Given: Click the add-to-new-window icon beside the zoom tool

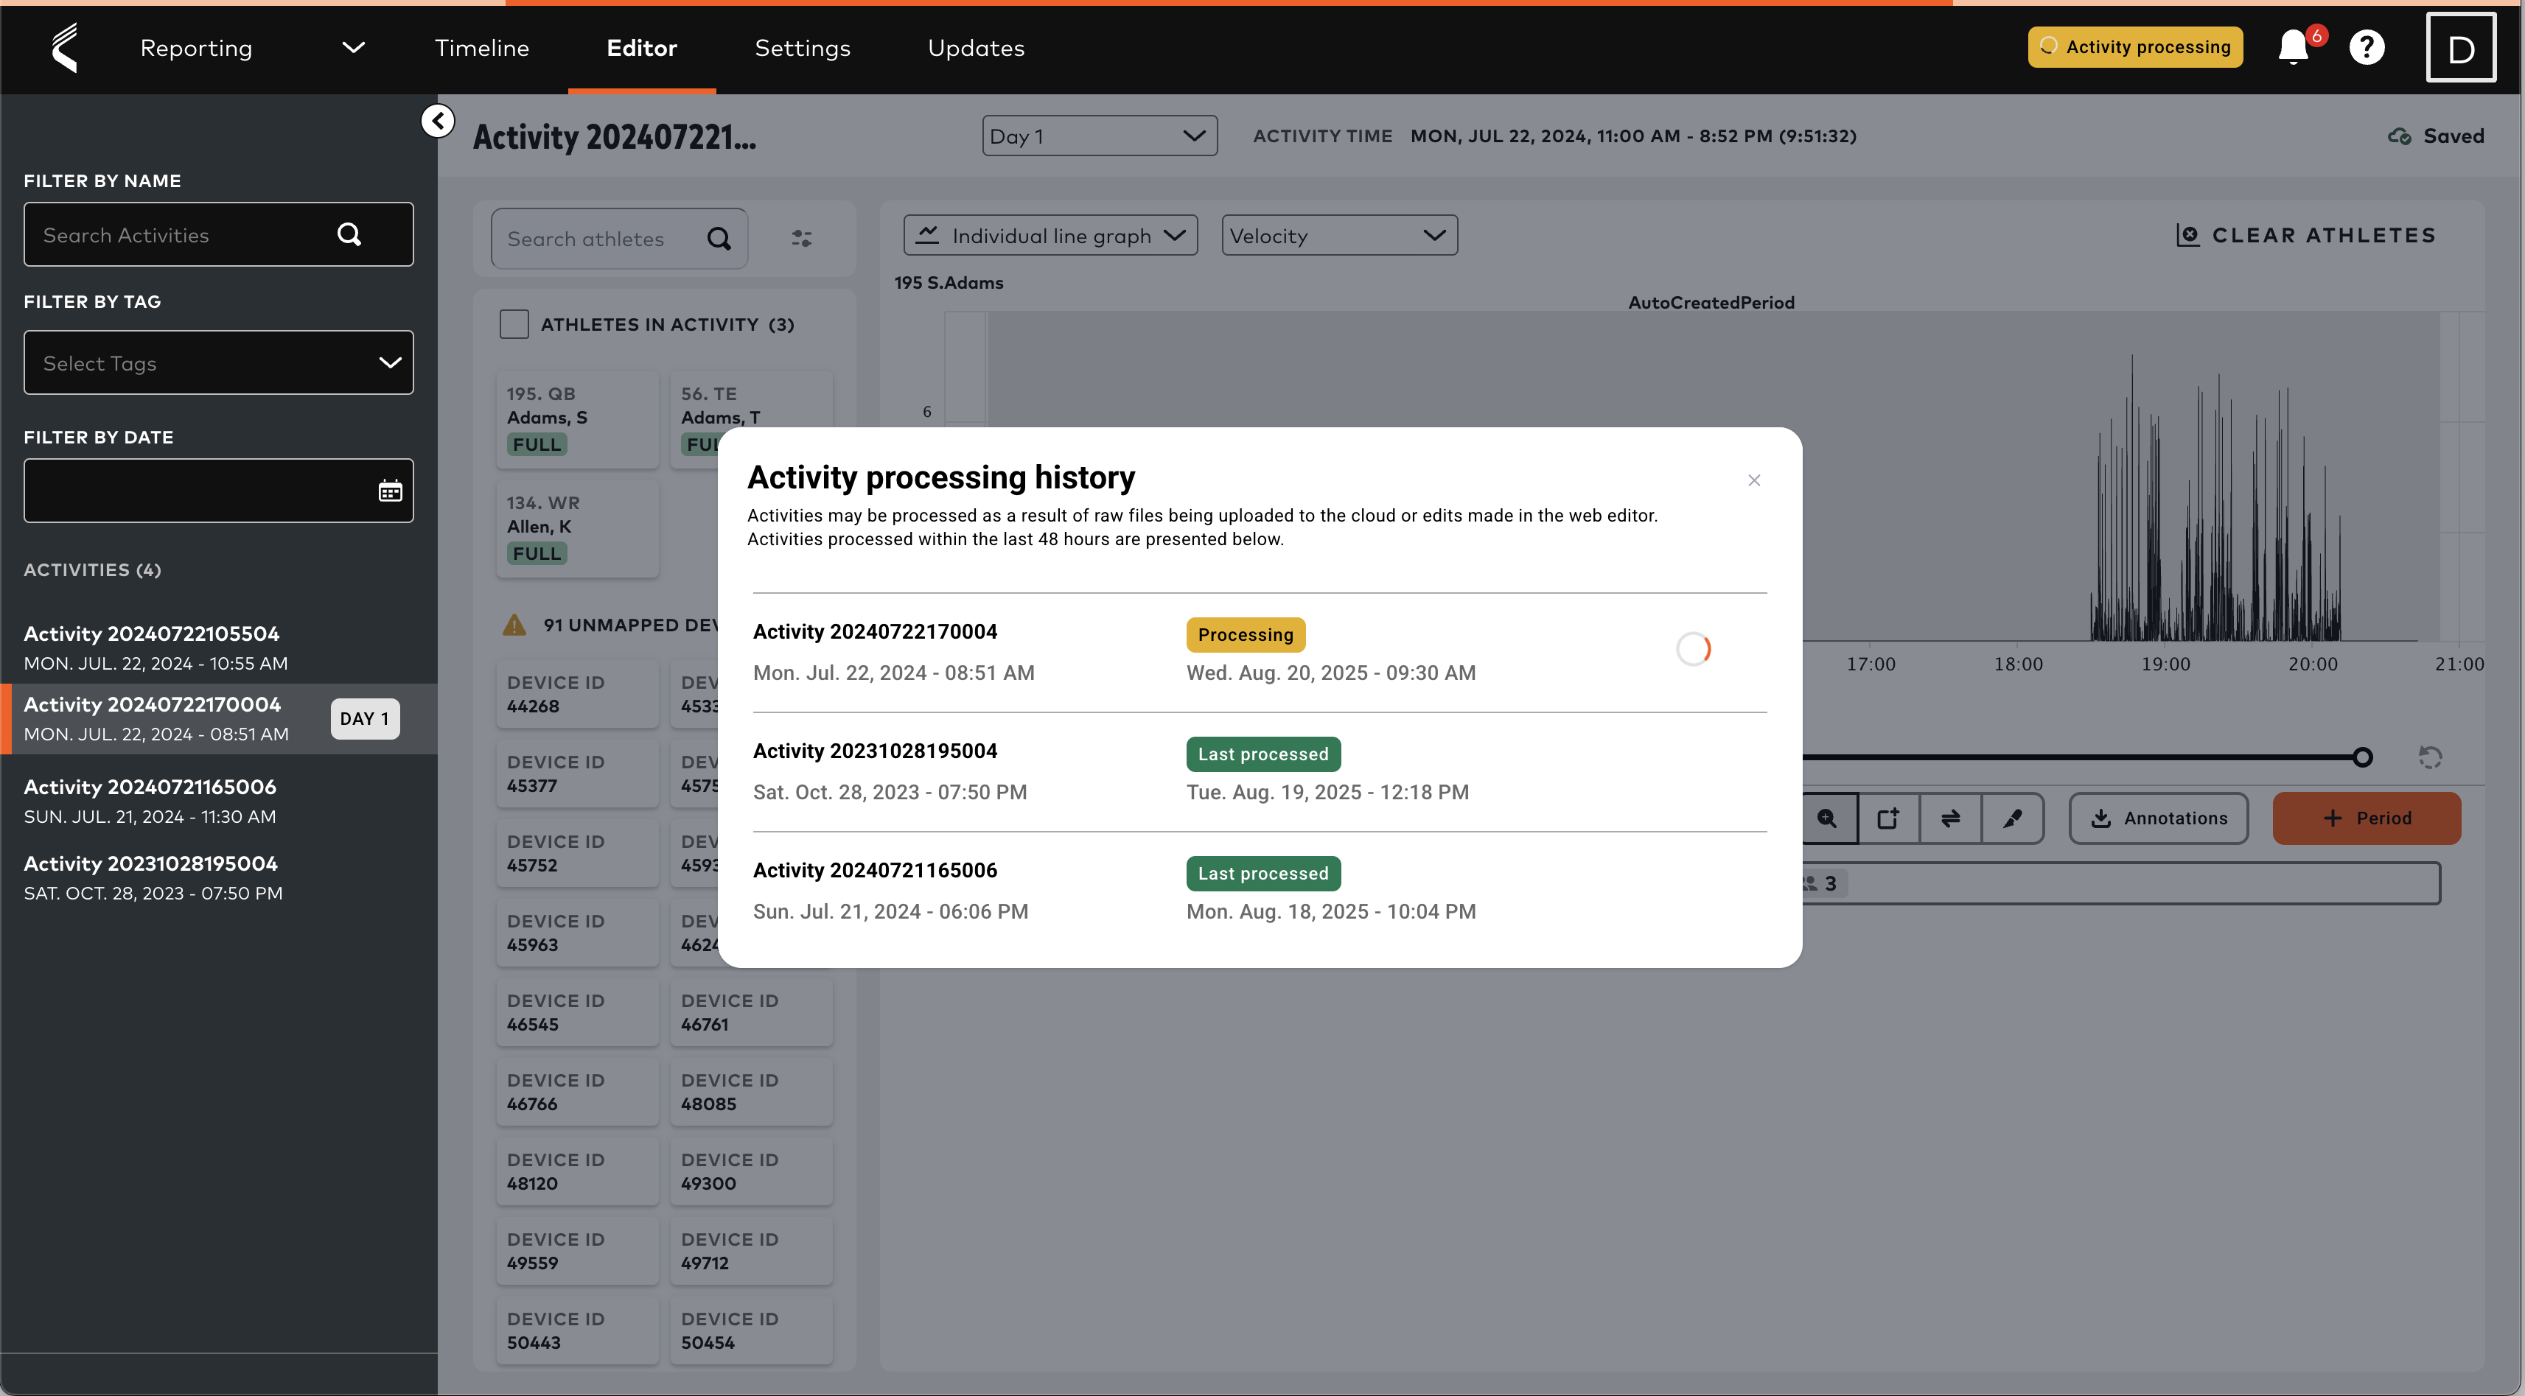Looking at the screenshot, I should pyautogui.click(x=1889, y=818).
